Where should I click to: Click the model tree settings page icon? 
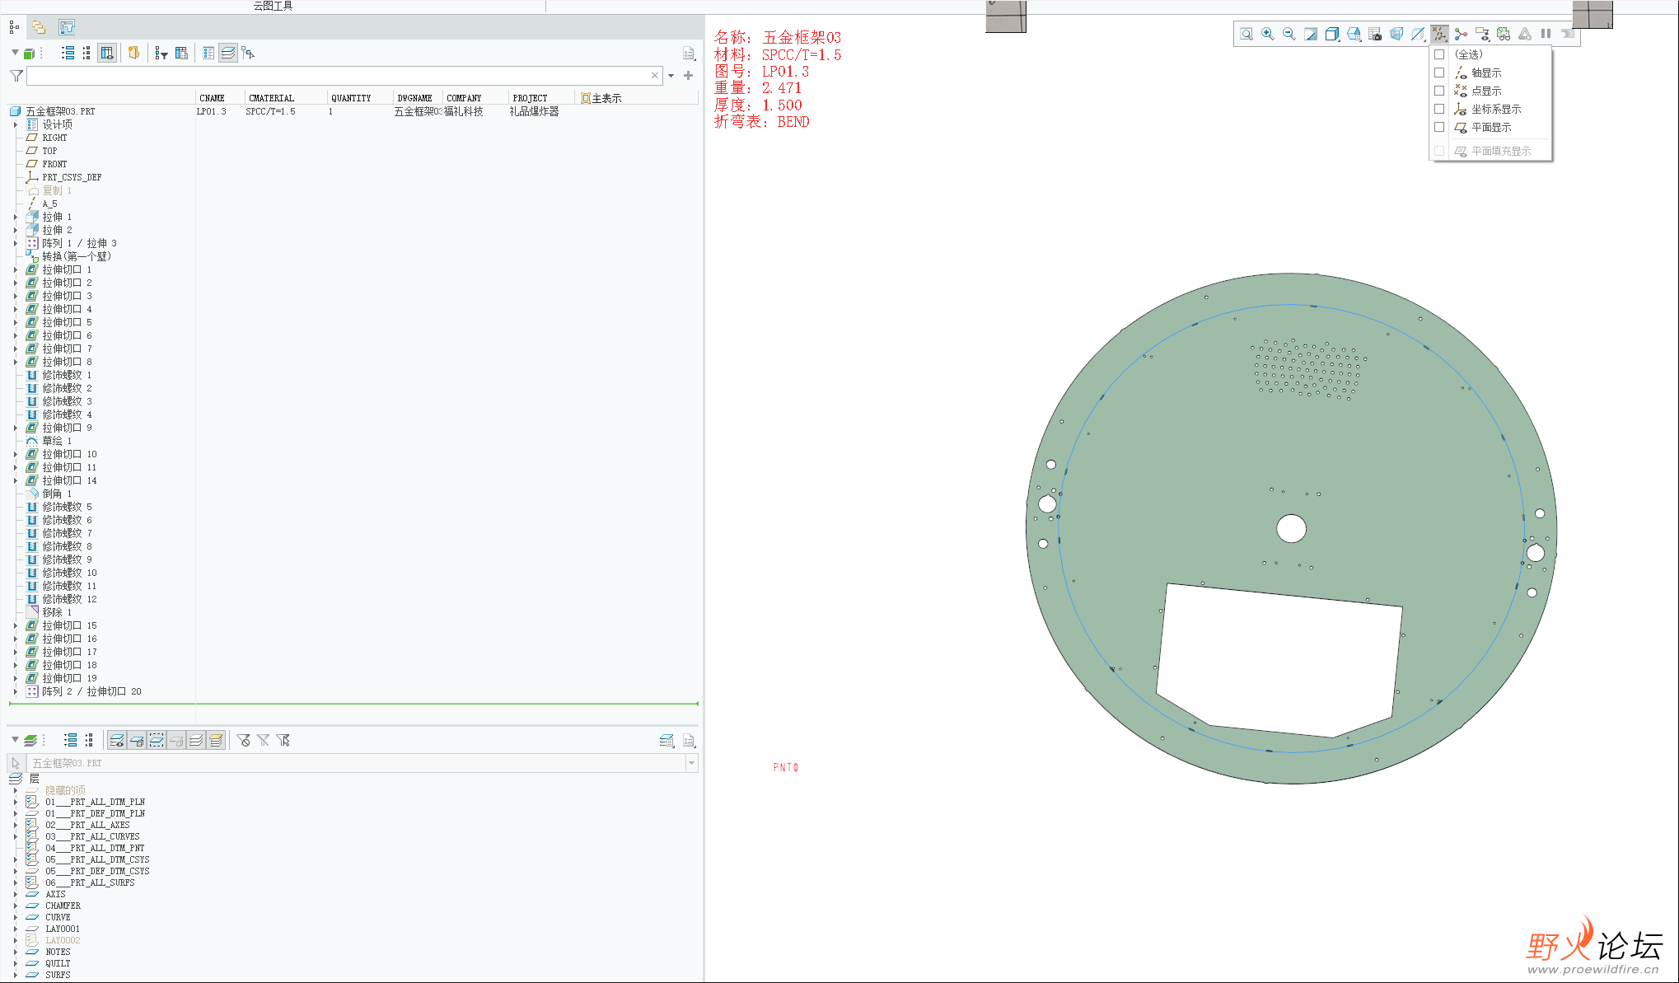(x=689, y=53)
